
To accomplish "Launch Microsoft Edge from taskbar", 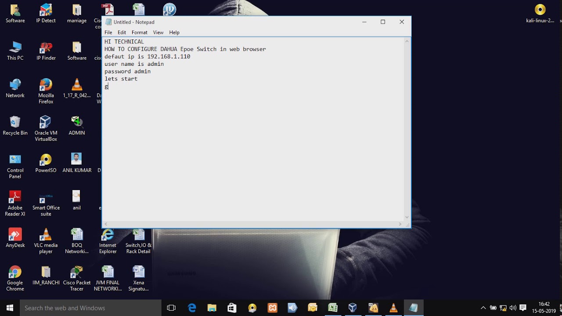I will click(x=192, y=308).
